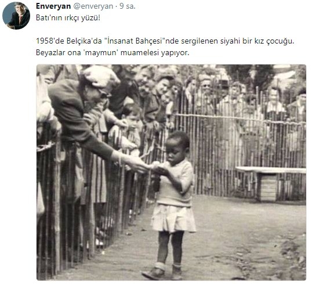Click the woman's white hat in the photo
This screenshot has width=316, height=284.
[101, 77]
